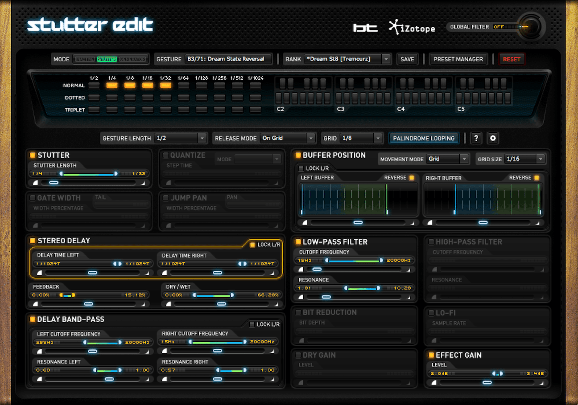Image resolution: width=578 pixels, height=405 pixels.
Task: Check Lock L/R under Buffer Position
Action: [x=301, y=168]
